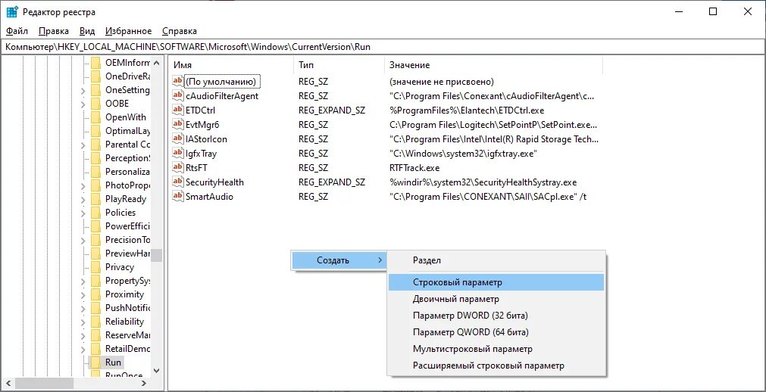Open the Файл menu

coord(17,31)
